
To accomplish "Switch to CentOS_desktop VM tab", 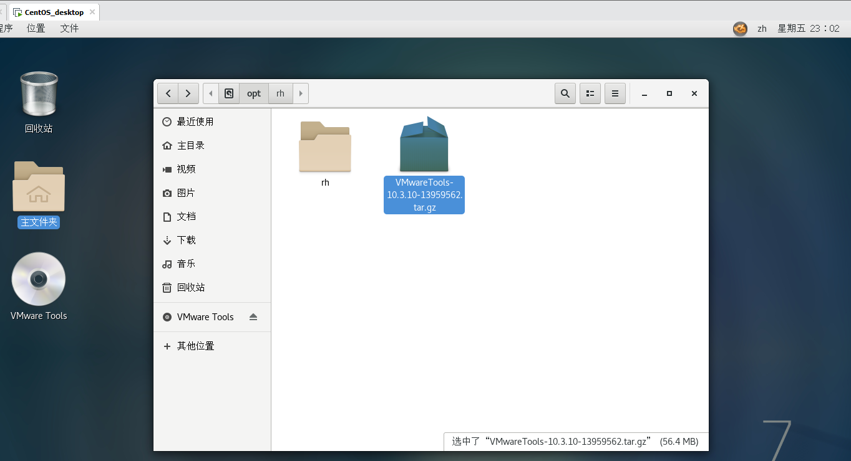I will point(54,12).
